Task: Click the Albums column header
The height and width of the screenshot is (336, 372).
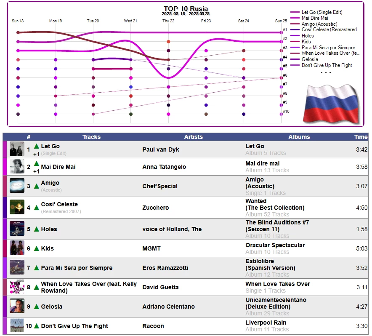Action: [x=299, y=137]
